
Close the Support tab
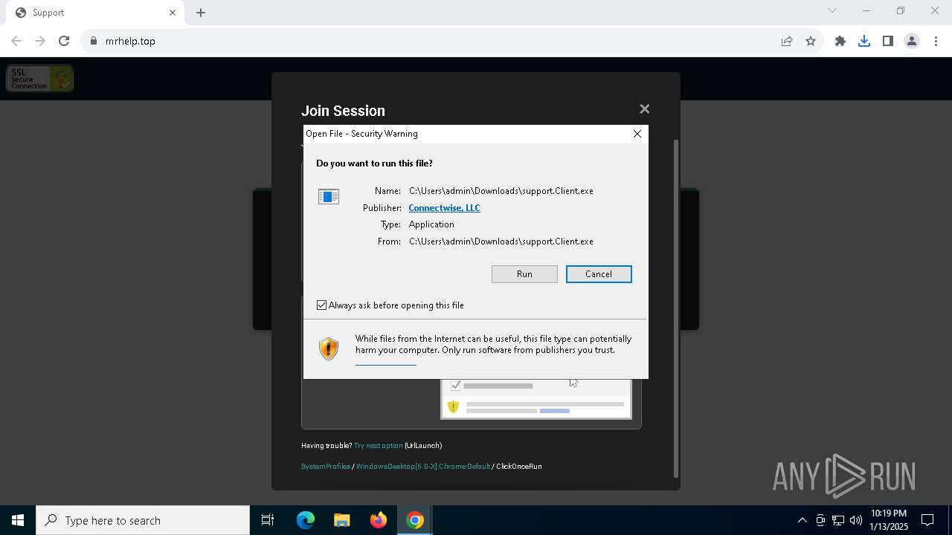[173, 13]
